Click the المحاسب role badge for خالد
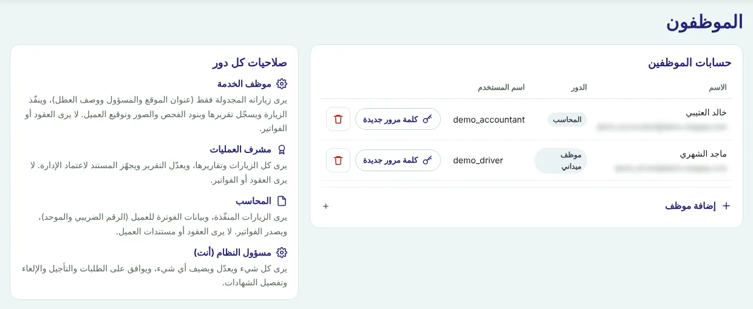The image size is (753, 309). [567, 120]
